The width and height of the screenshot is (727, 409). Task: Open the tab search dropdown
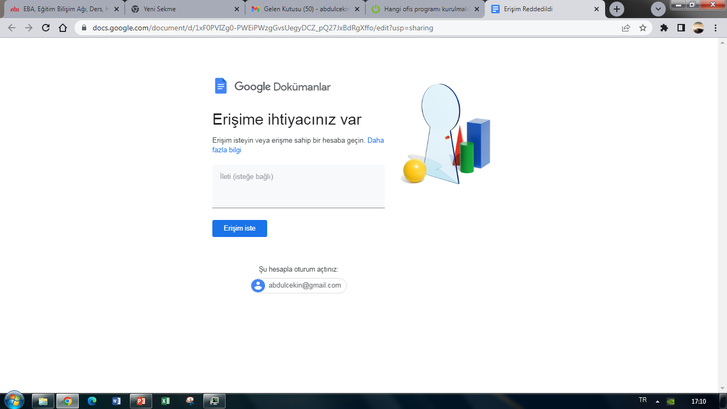658,9
